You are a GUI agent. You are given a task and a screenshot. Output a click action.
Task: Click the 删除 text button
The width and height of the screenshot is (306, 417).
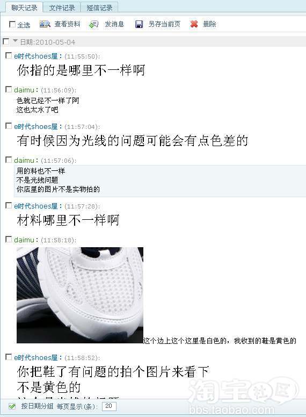tap(209, 24)
